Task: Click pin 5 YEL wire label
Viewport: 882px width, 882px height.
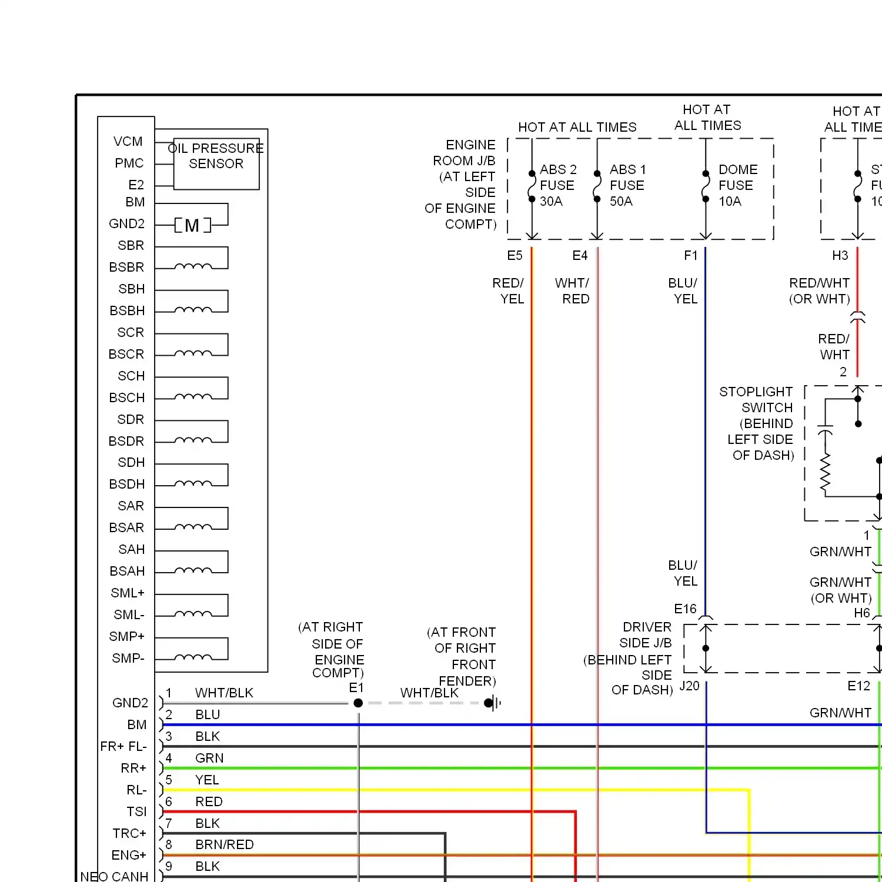Action: click(207, 780)
